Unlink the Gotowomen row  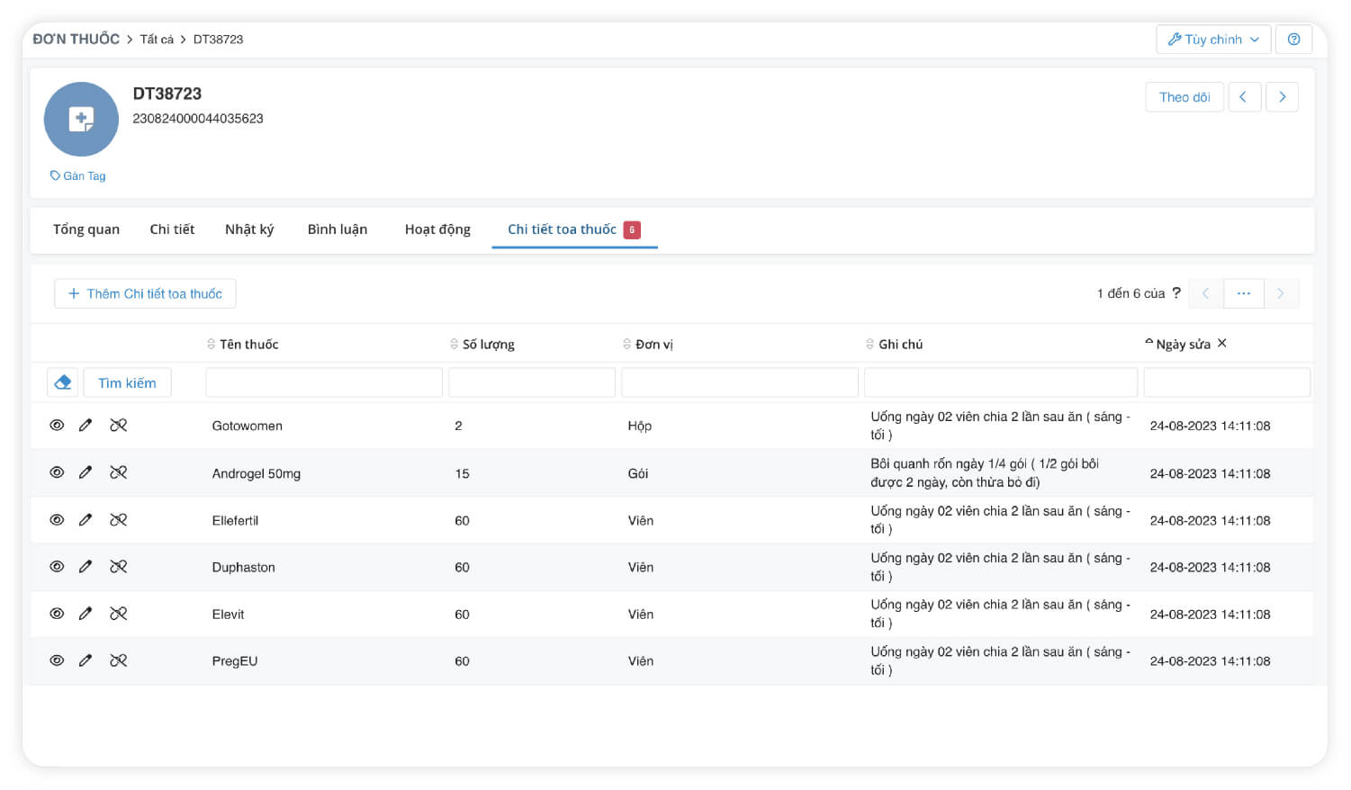(119, 426)
